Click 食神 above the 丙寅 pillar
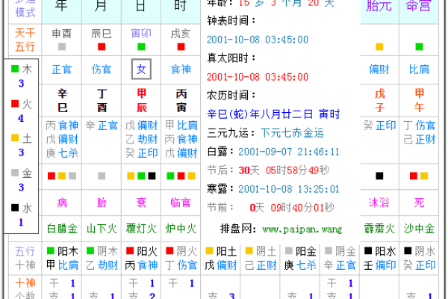448x299 pixels. pyautogui.click(x=181, y=70)
